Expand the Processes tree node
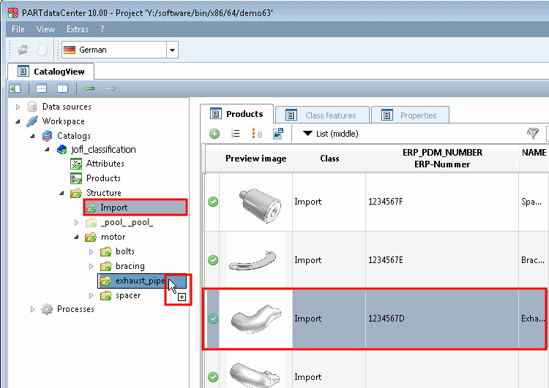Image resolution: width=549 pixels, height=388 pixels. [x=33, y=309]
